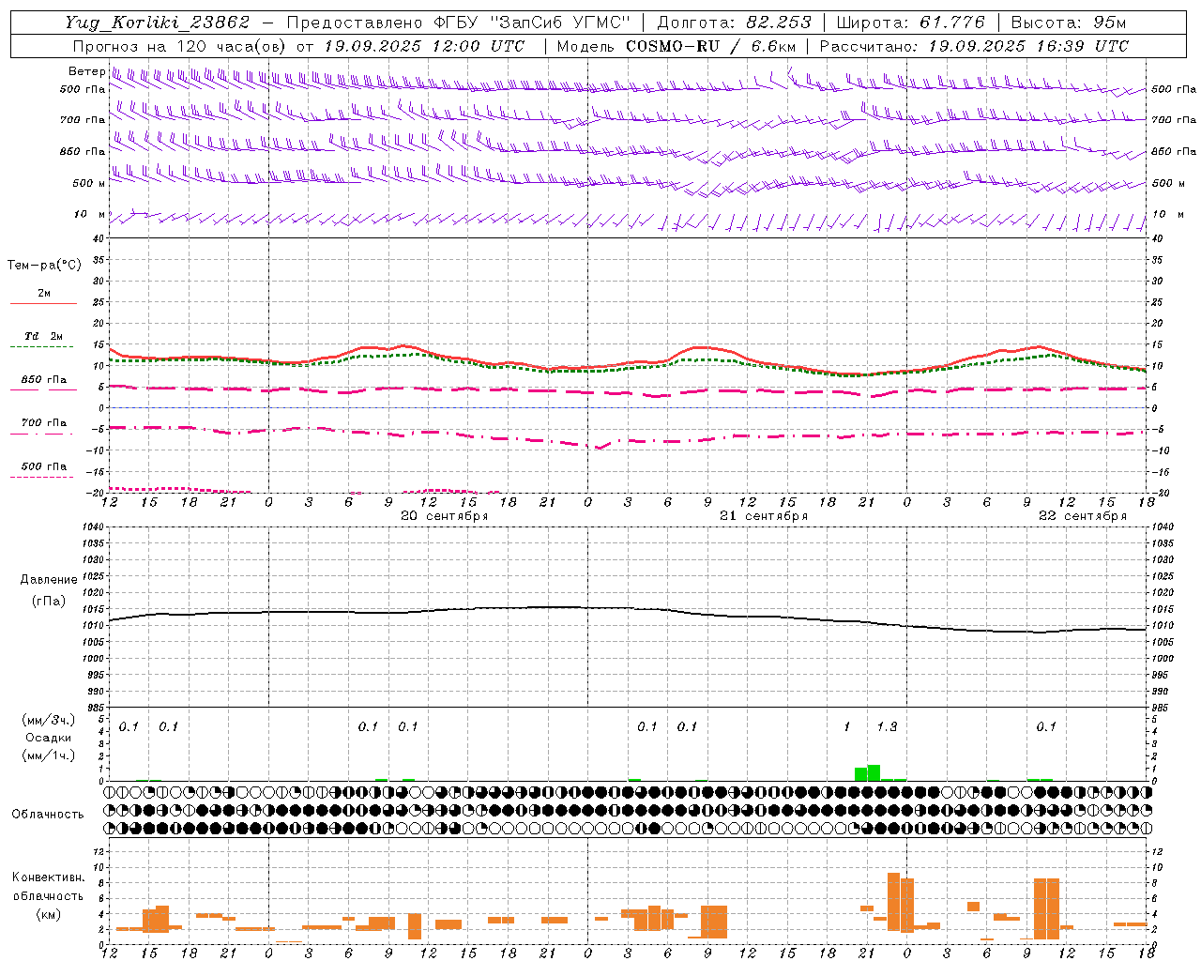
Task: Click the "Конвективн." convective cloud label
Action: tap(48, 877)
